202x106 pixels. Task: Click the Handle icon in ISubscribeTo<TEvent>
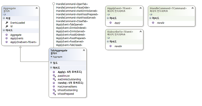[x=111, y=46]
